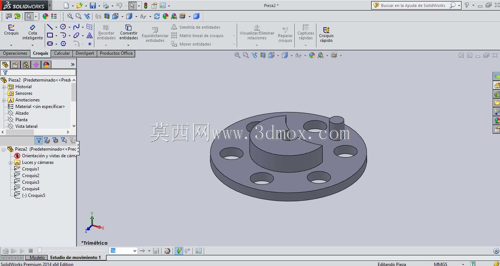The width and height of the screenshot is (500, 266).
Task: Select the Spline sketch tool
Action: click(x=76, y=27)
